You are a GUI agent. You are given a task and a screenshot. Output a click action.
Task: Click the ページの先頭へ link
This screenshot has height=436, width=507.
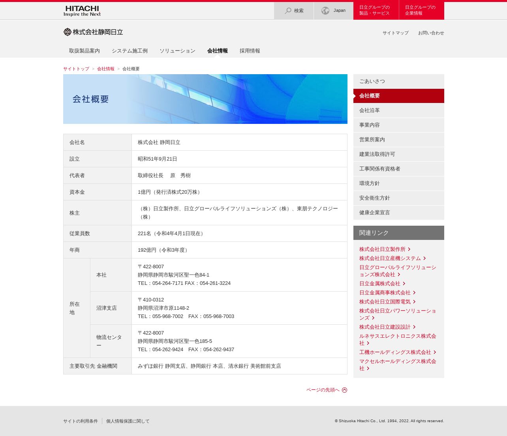[x=323, y=390]
